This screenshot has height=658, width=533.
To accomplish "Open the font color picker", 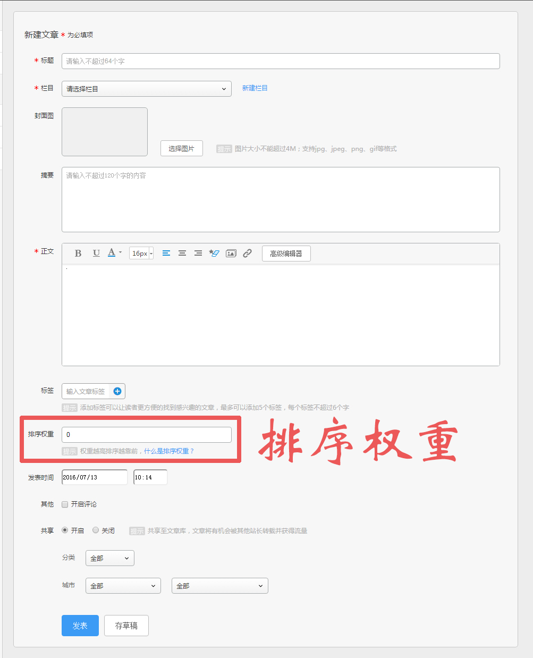I will click(114, 253).
